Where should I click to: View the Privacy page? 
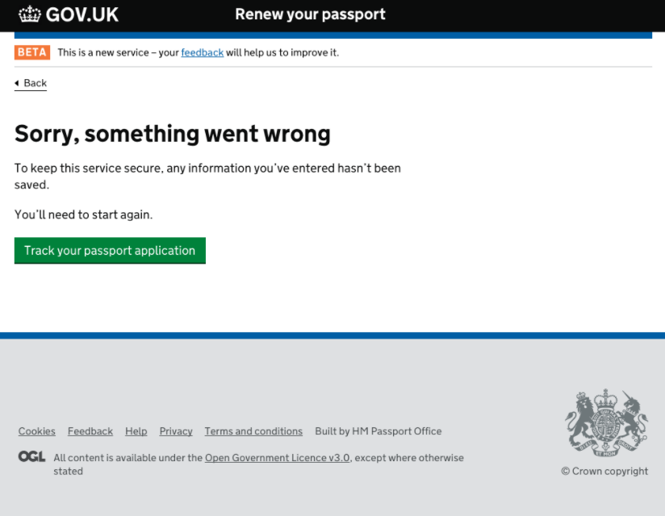[175, 431]
